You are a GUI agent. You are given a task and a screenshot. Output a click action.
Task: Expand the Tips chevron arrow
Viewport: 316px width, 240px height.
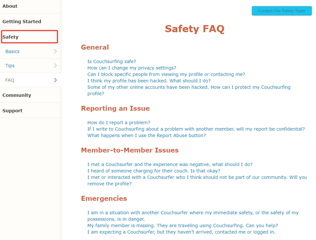(55, 66)
